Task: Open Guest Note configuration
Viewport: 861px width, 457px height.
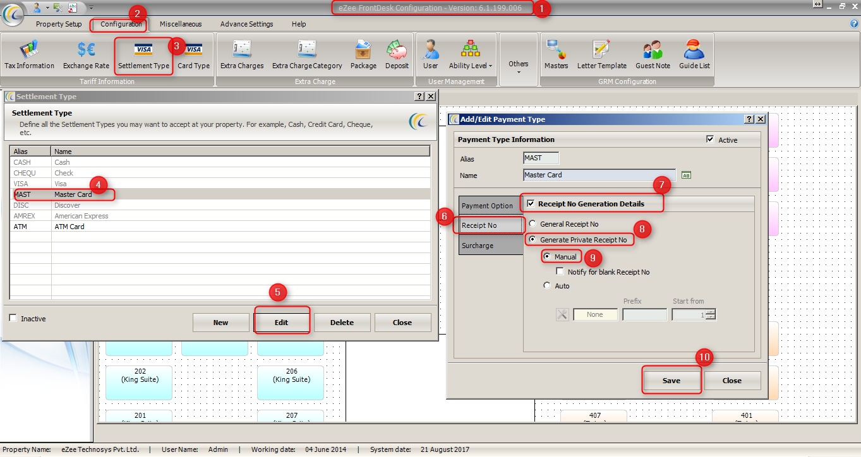Action: [653, 55]
